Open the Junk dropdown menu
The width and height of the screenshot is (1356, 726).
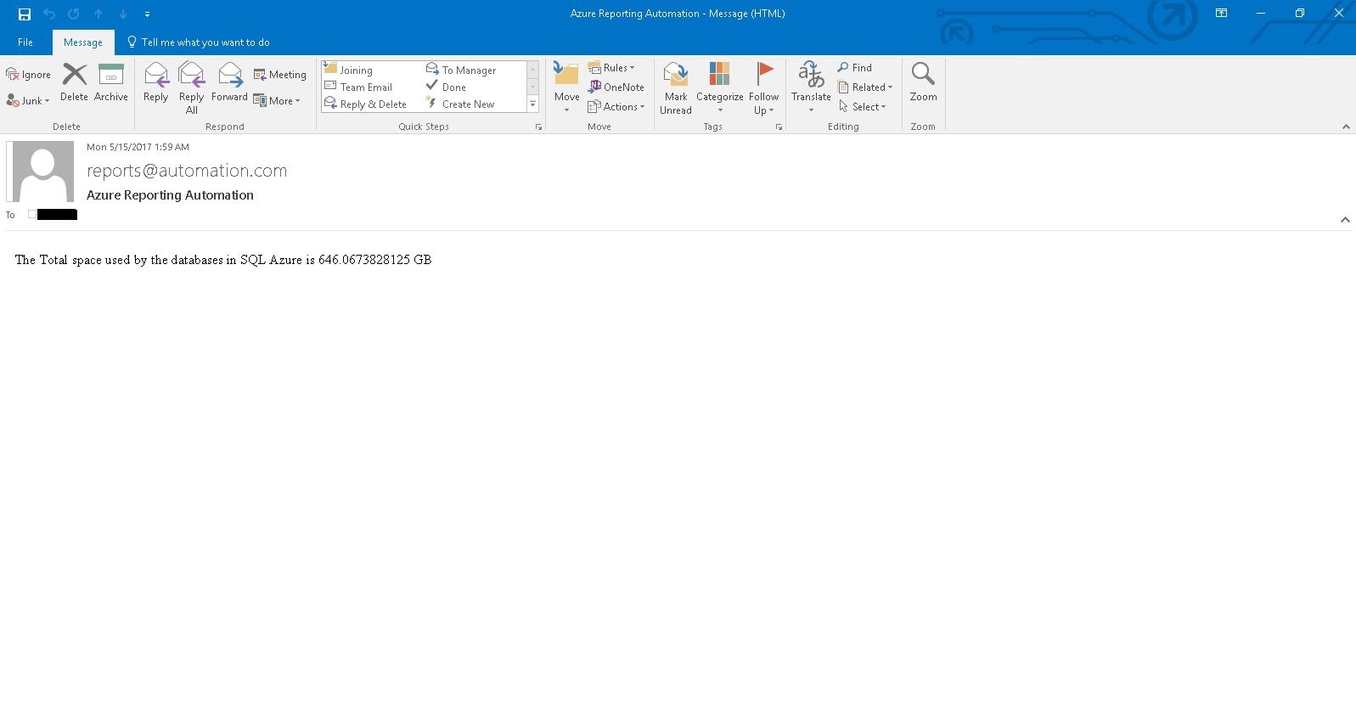pos(29,100)
